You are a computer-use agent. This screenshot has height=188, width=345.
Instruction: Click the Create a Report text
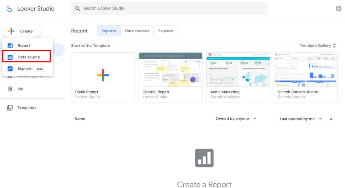tap(204, 184)
